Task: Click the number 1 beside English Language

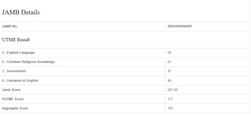Action: coord(3,53)
